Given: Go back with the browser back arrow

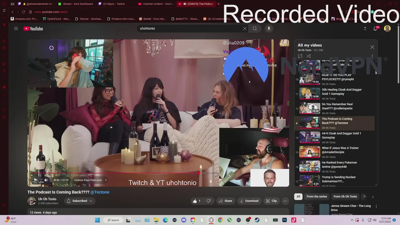Looking at the screenshot, I should (12, 12).
